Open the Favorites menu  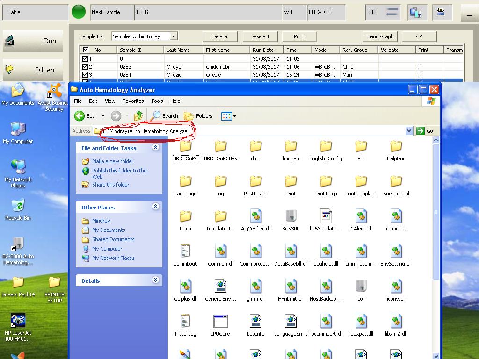pyautogui.click(x=133, y=101)
